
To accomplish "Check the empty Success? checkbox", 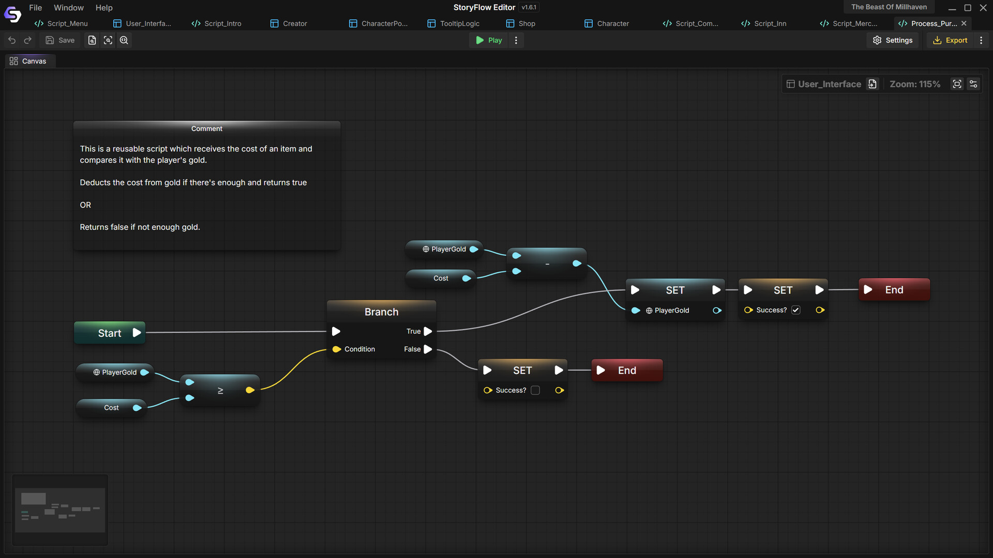I will click(x=535, y=390).
